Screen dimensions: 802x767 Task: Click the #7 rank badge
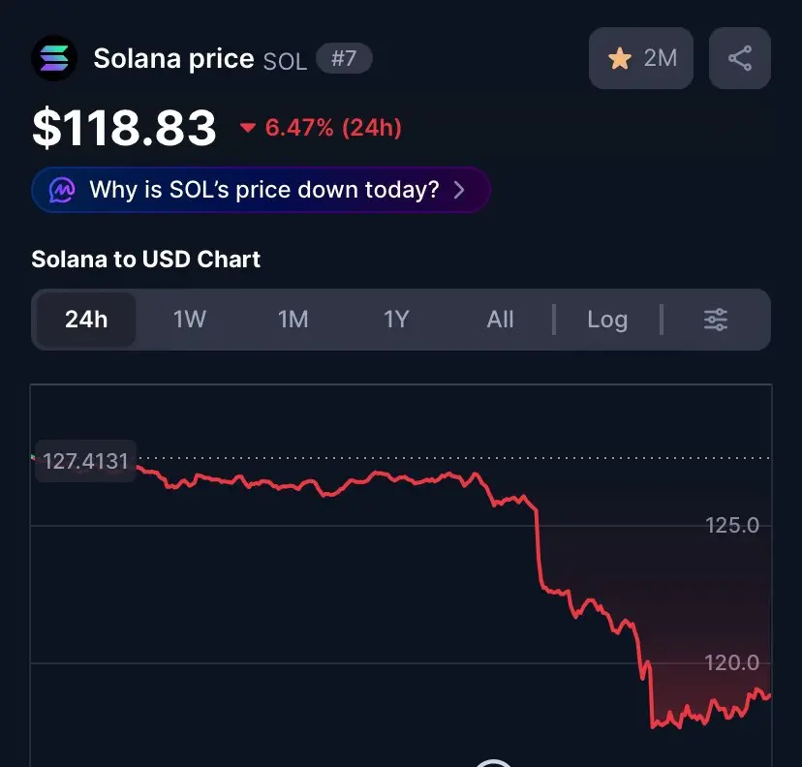[344, 59]
